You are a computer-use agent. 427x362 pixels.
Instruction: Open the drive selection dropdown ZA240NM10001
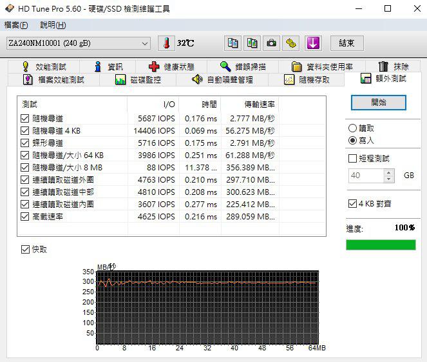(77, 43)
